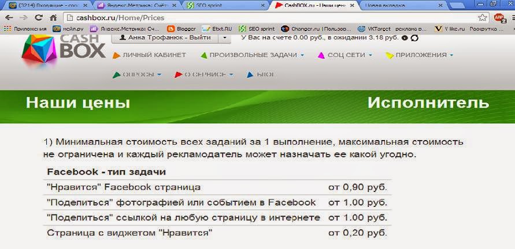This screenshot has height=249, width=515.
Task: Expand the Произвольные задачи dropdown arrow
Action: 302,55
